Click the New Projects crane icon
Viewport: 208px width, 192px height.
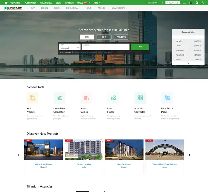(x=32, y=98)
